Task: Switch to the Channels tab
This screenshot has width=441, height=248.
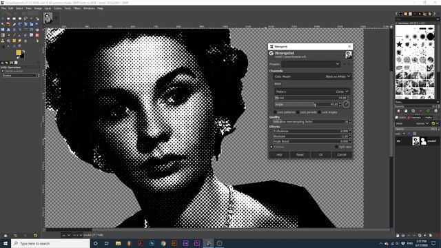Action: [x=414, y=118]
